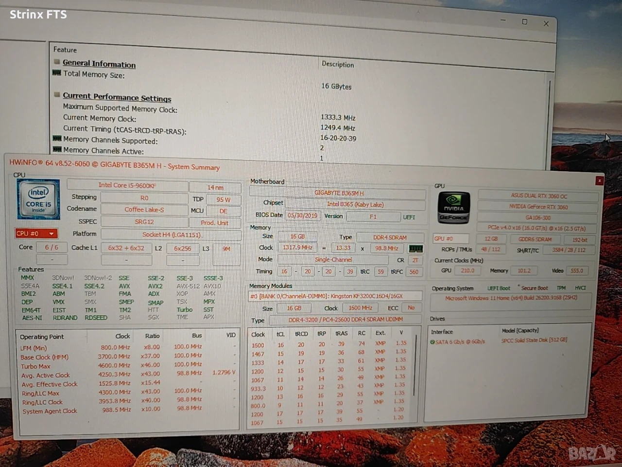Click the Intel Core i5 logo
Image resolution: width=622 pixels, height=467 pixels.
point(38,199)
